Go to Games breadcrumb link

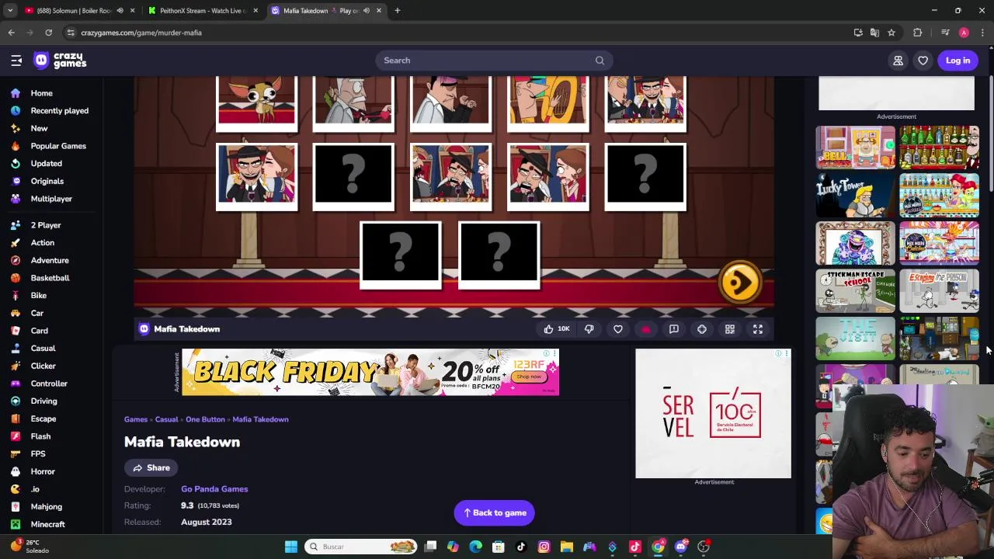pyautogui.click(x=136, y=419)
